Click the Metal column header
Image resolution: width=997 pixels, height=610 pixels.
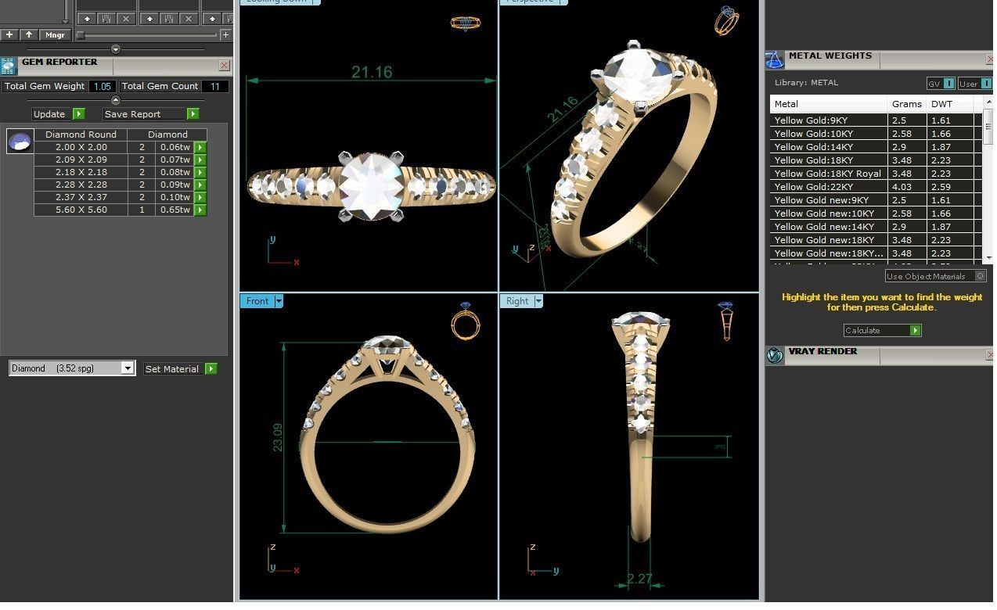tap(829, 104)
